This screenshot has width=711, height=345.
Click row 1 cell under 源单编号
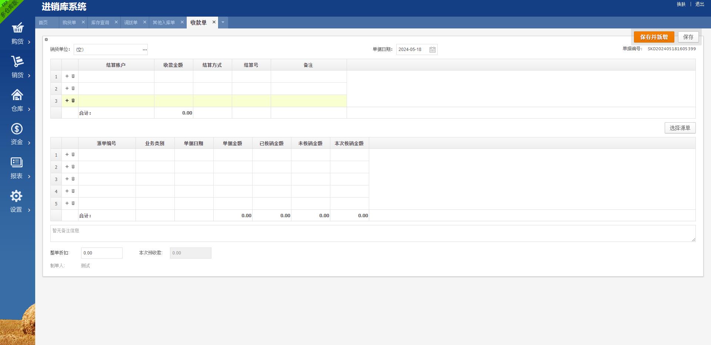pyautogui.click(x=107, y=155)
